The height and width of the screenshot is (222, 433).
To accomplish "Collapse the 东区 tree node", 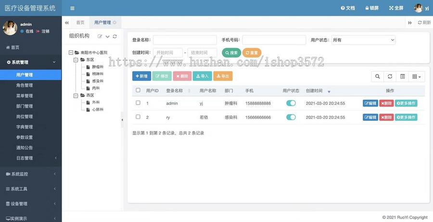I will coord(76,60).
